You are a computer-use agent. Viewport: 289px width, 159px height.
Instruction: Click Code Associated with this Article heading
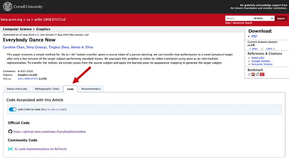coord(35,100)
